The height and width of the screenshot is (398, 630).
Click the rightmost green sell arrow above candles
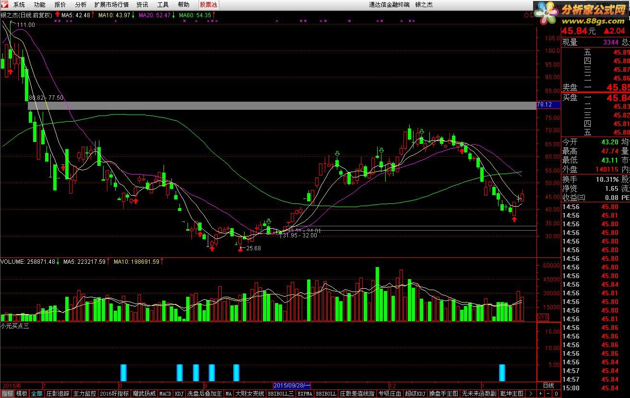pos(422,131)
